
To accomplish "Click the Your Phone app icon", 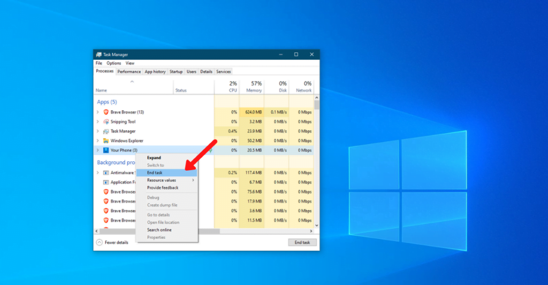I will point(106,150).
